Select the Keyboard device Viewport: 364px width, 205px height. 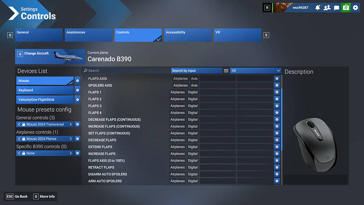pyautogui.click(x=45, y=90)
